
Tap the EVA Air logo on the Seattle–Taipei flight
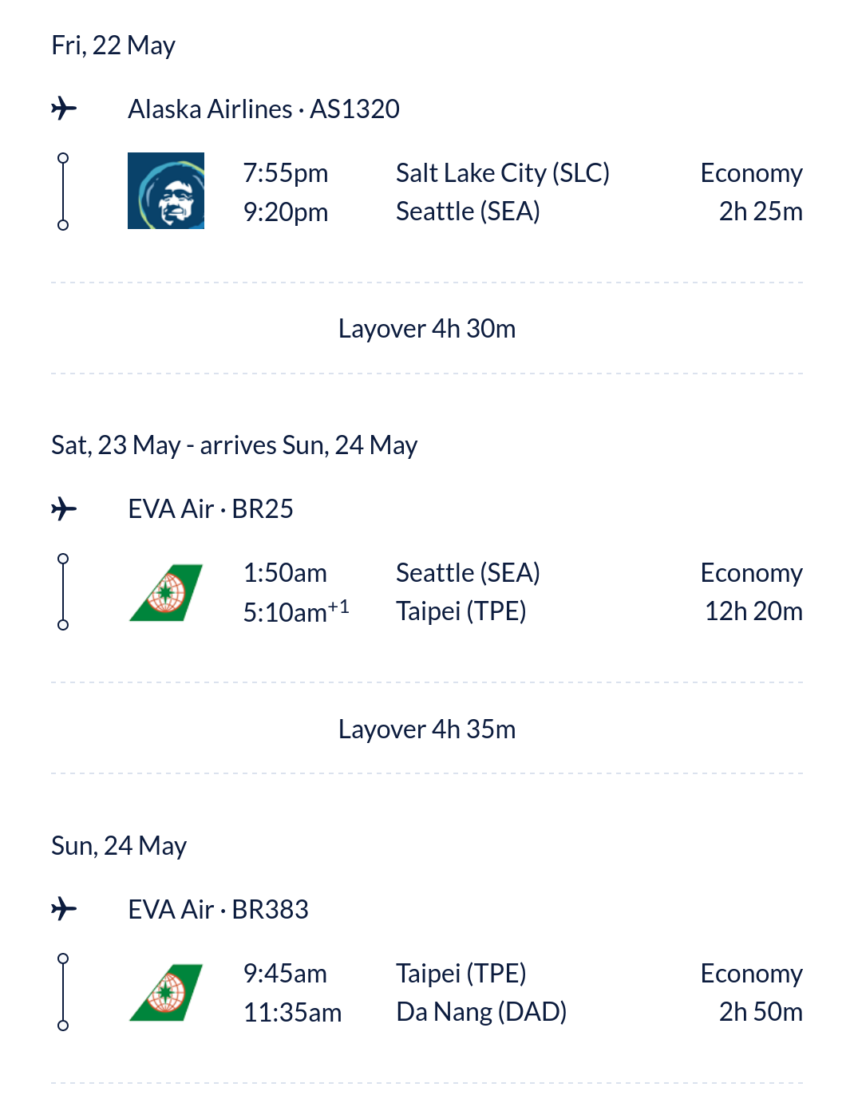[x=166, y=592]
